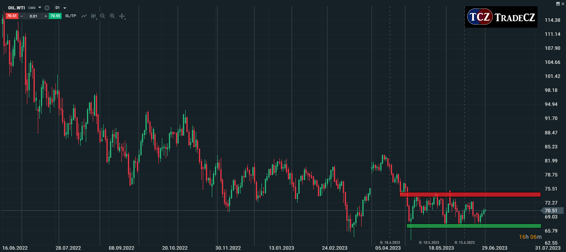Zoom out the chart
The height and width of the screenshot is (252, 566).
[103, 16]
